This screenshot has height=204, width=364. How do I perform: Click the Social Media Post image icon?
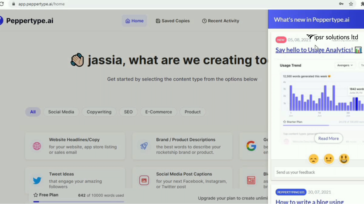144,180
